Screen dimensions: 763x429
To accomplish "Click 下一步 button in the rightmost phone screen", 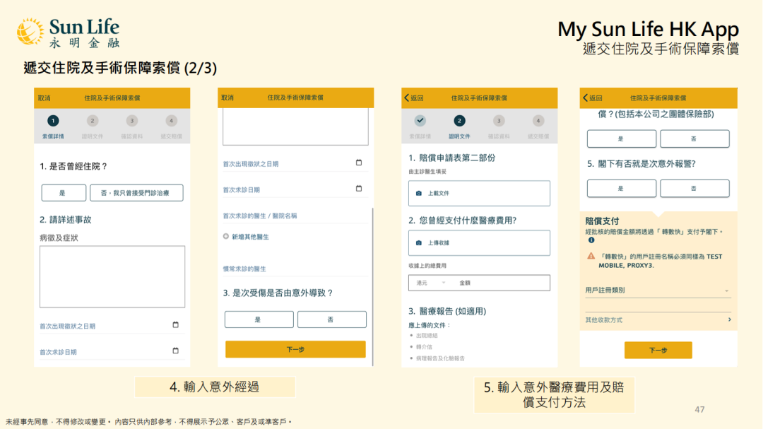I will (x=658, y=350).
